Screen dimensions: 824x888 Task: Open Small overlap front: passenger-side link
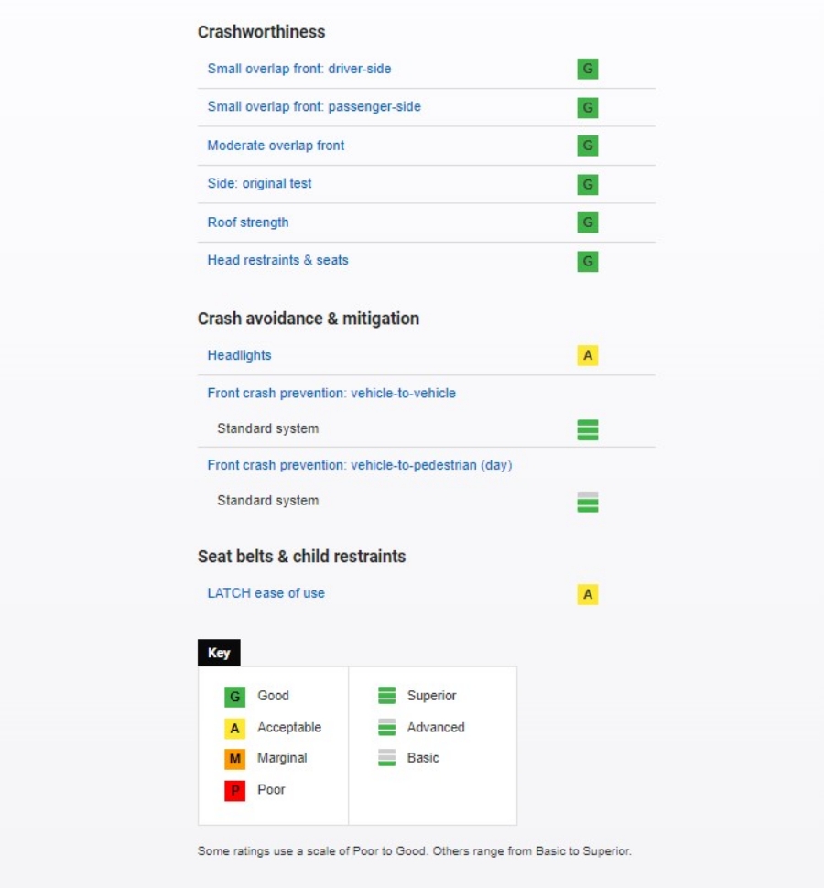click(314, 106)
